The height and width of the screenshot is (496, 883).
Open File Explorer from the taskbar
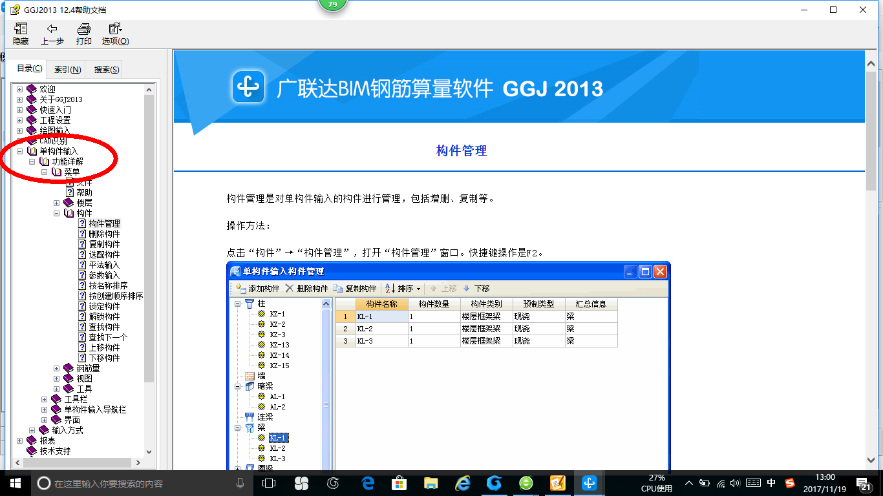pos(431,483)
